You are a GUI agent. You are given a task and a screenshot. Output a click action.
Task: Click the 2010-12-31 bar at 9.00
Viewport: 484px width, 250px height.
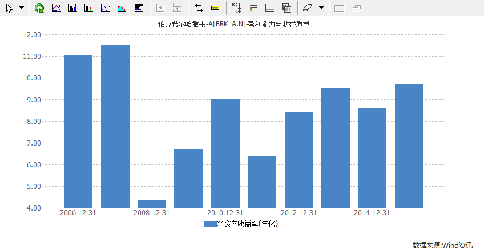pyautogui.click(x=225, y=154)
